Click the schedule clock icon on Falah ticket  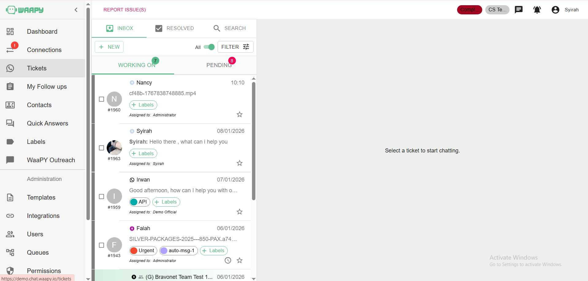click(228, 260)
